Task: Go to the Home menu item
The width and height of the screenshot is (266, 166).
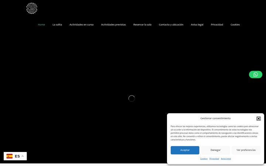Action: point(41,25)
